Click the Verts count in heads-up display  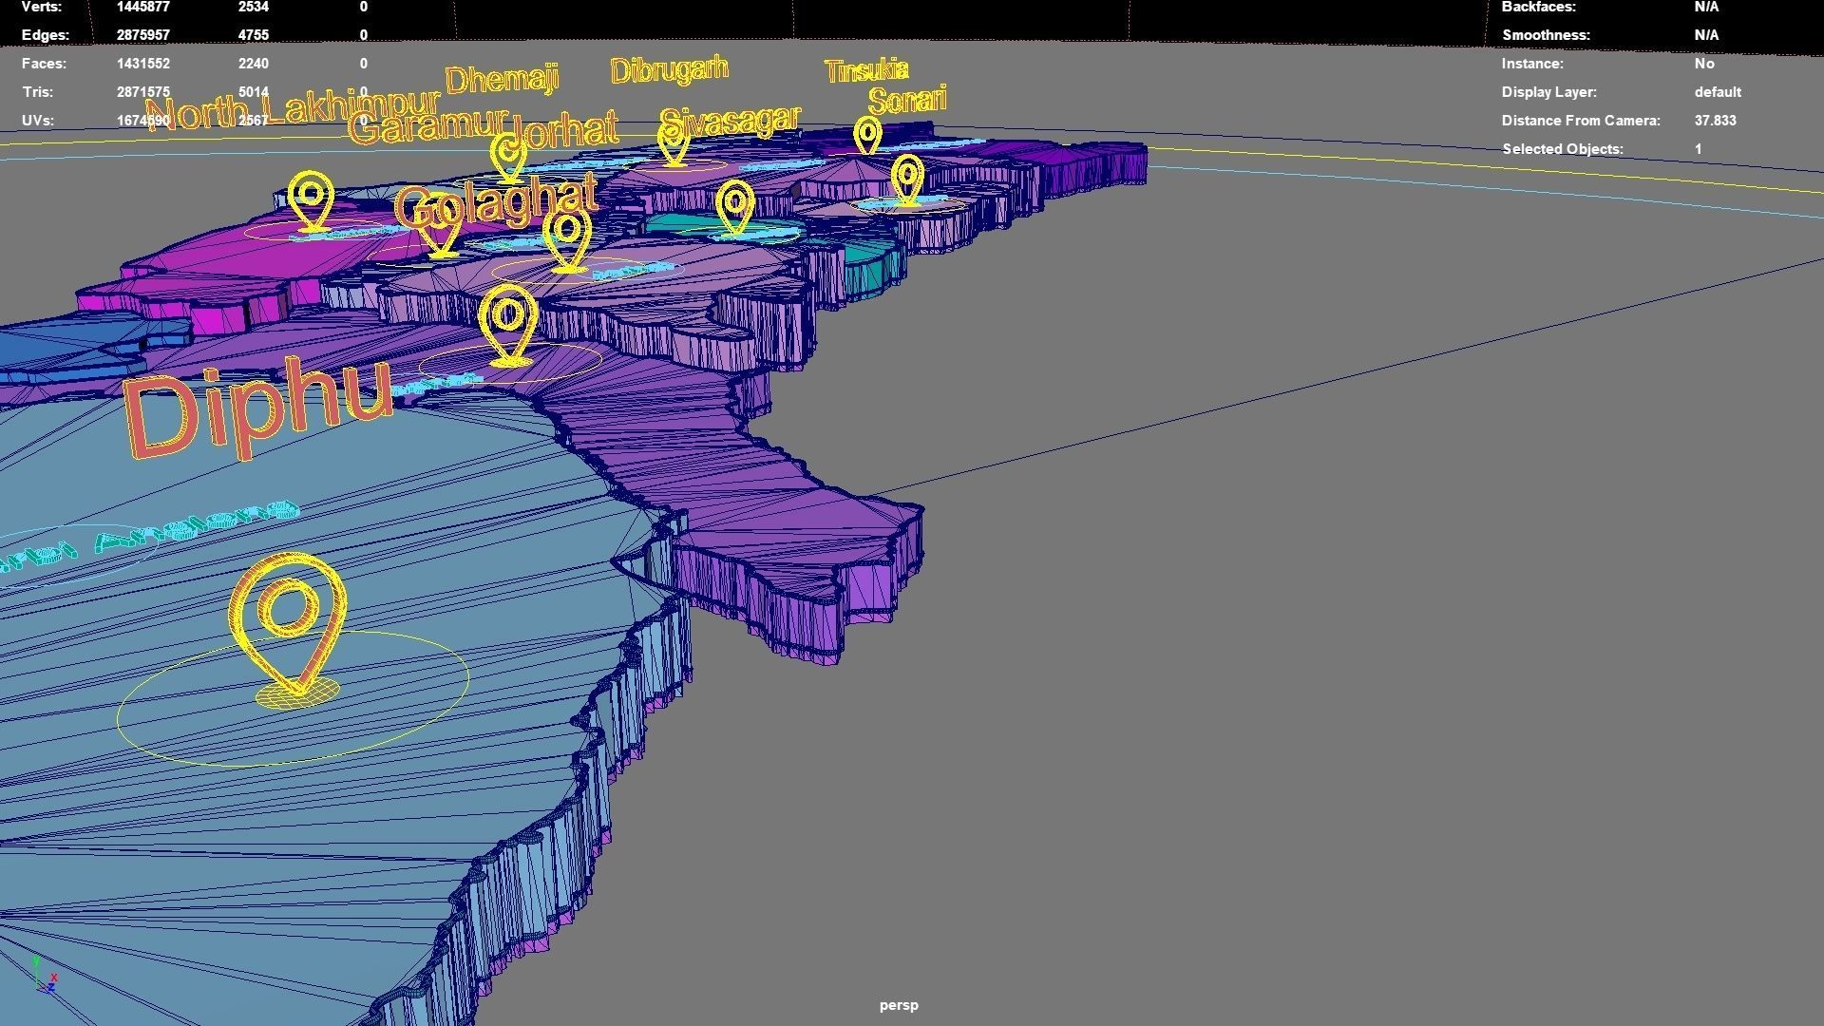142,7
